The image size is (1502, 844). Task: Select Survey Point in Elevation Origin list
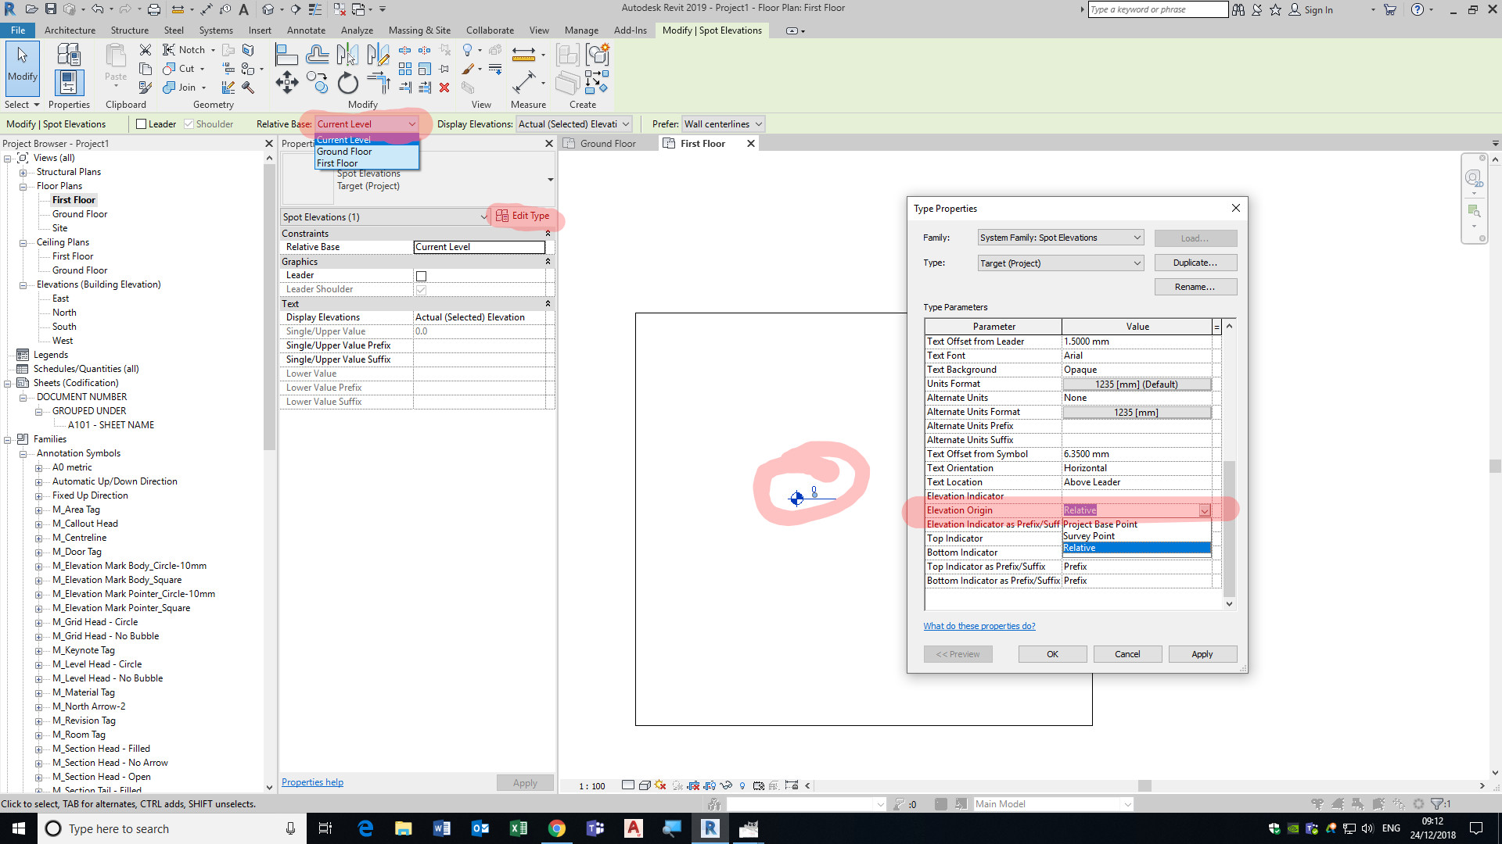pyautogui.click(x=1089, y=536)
